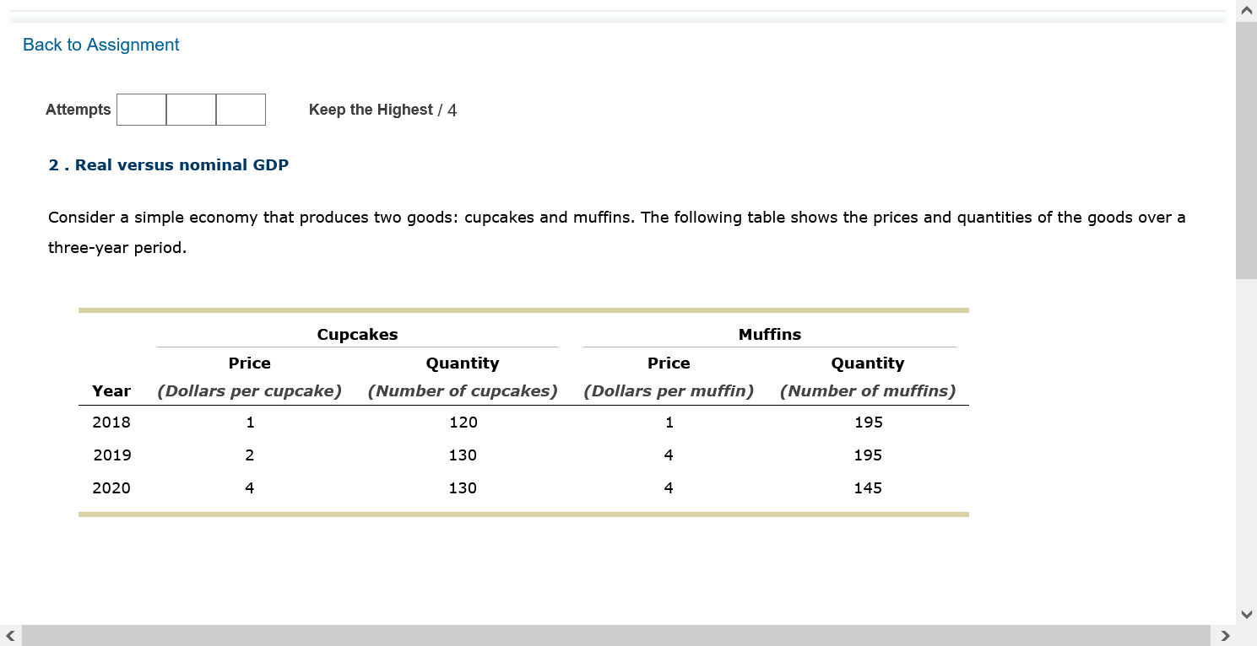Click the 2020 cupcake quantity 130
Image resolution: width=1257 pixels, height=646 pixels.
click(x=463, y=488)
